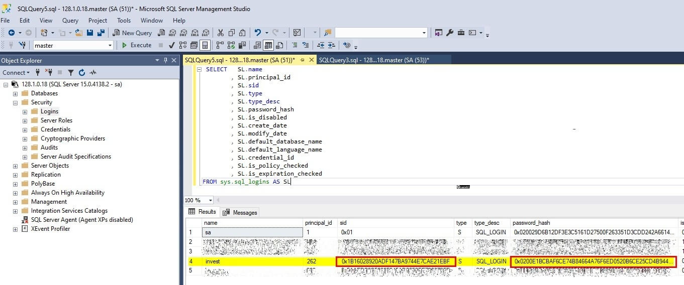684x285 pixels.
Task: Click the Toolbox icon
Action: (461, 33)
